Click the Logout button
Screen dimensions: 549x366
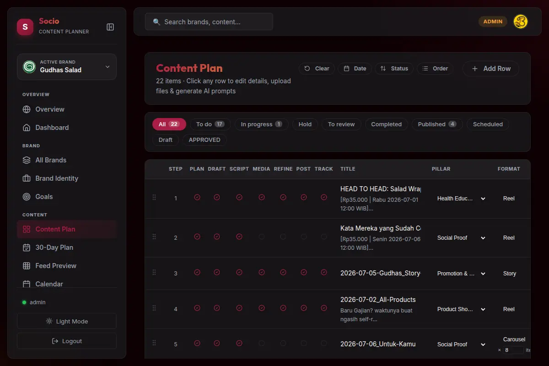click(67, 341)
